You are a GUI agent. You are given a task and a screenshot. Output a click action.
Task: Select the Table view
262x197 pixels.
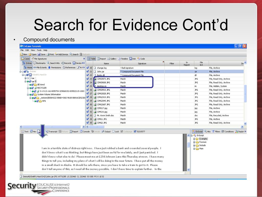tap(92, 59)
